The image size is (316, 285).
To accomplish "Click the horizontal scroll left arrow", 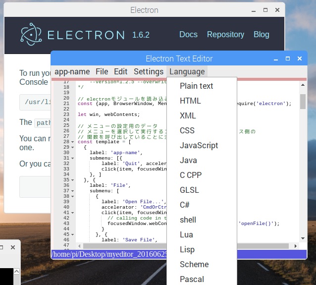I will 79,246.
